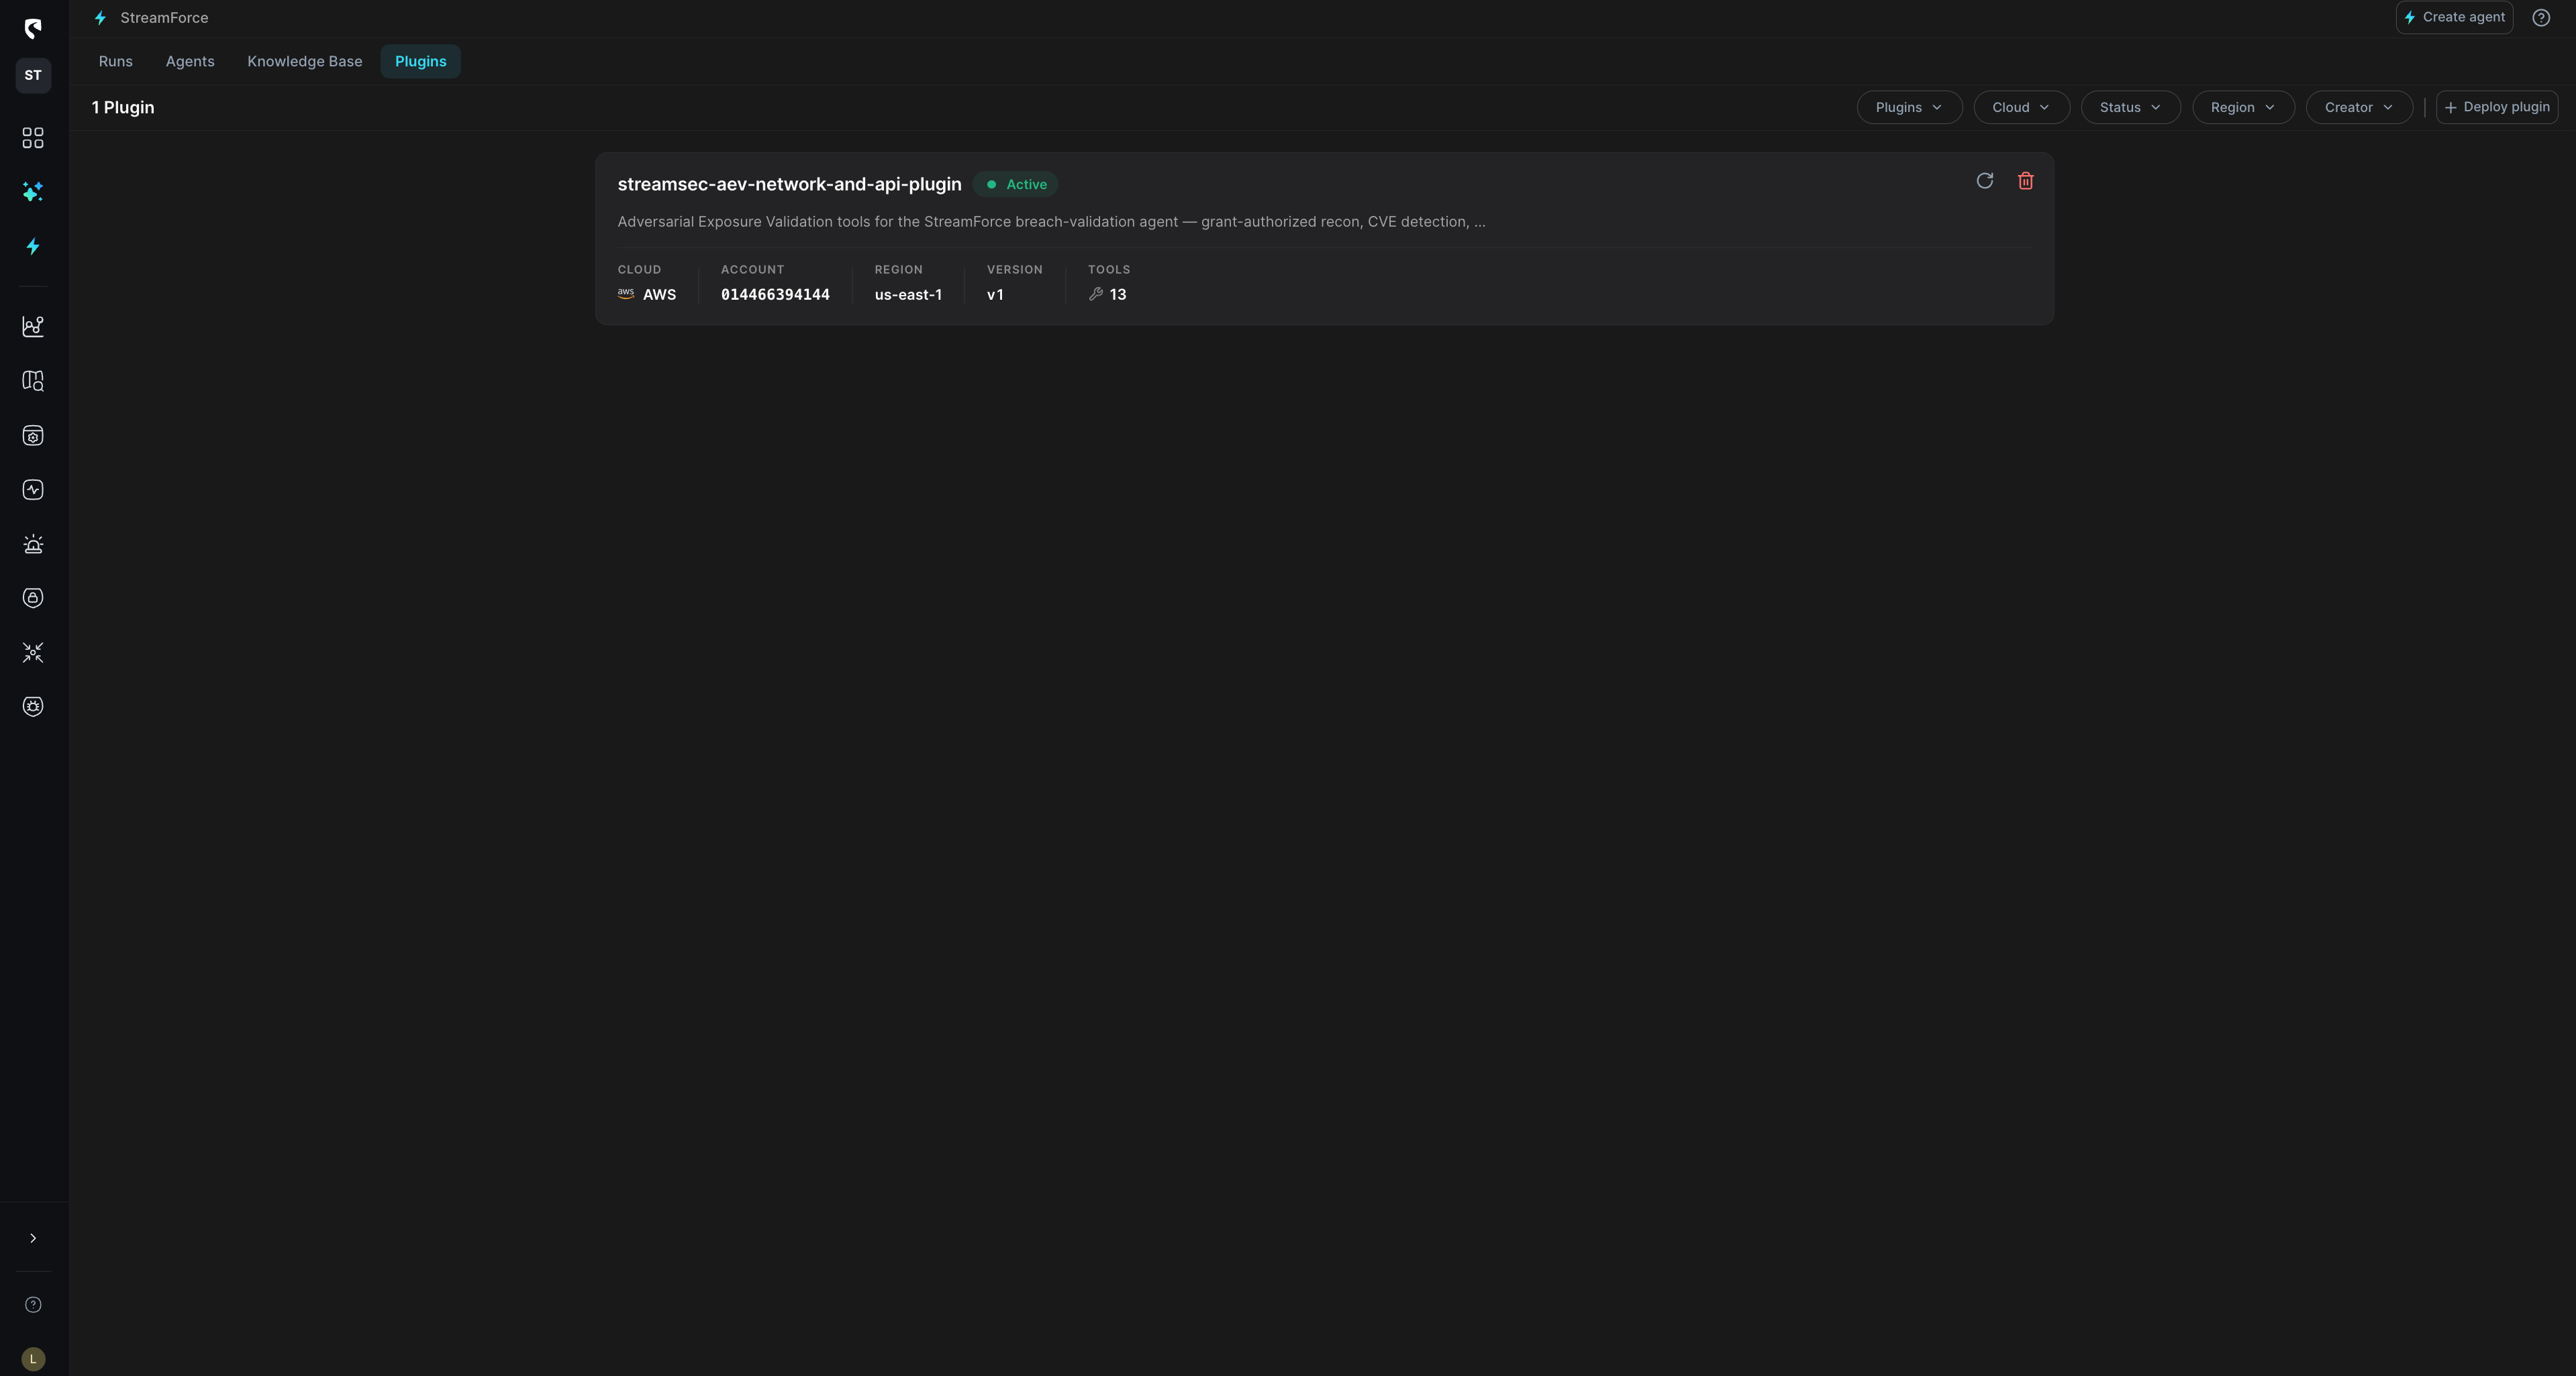Open the dashboard grid icon
The height and width of the screenshot is (1376, 2576).
[33, 138]
